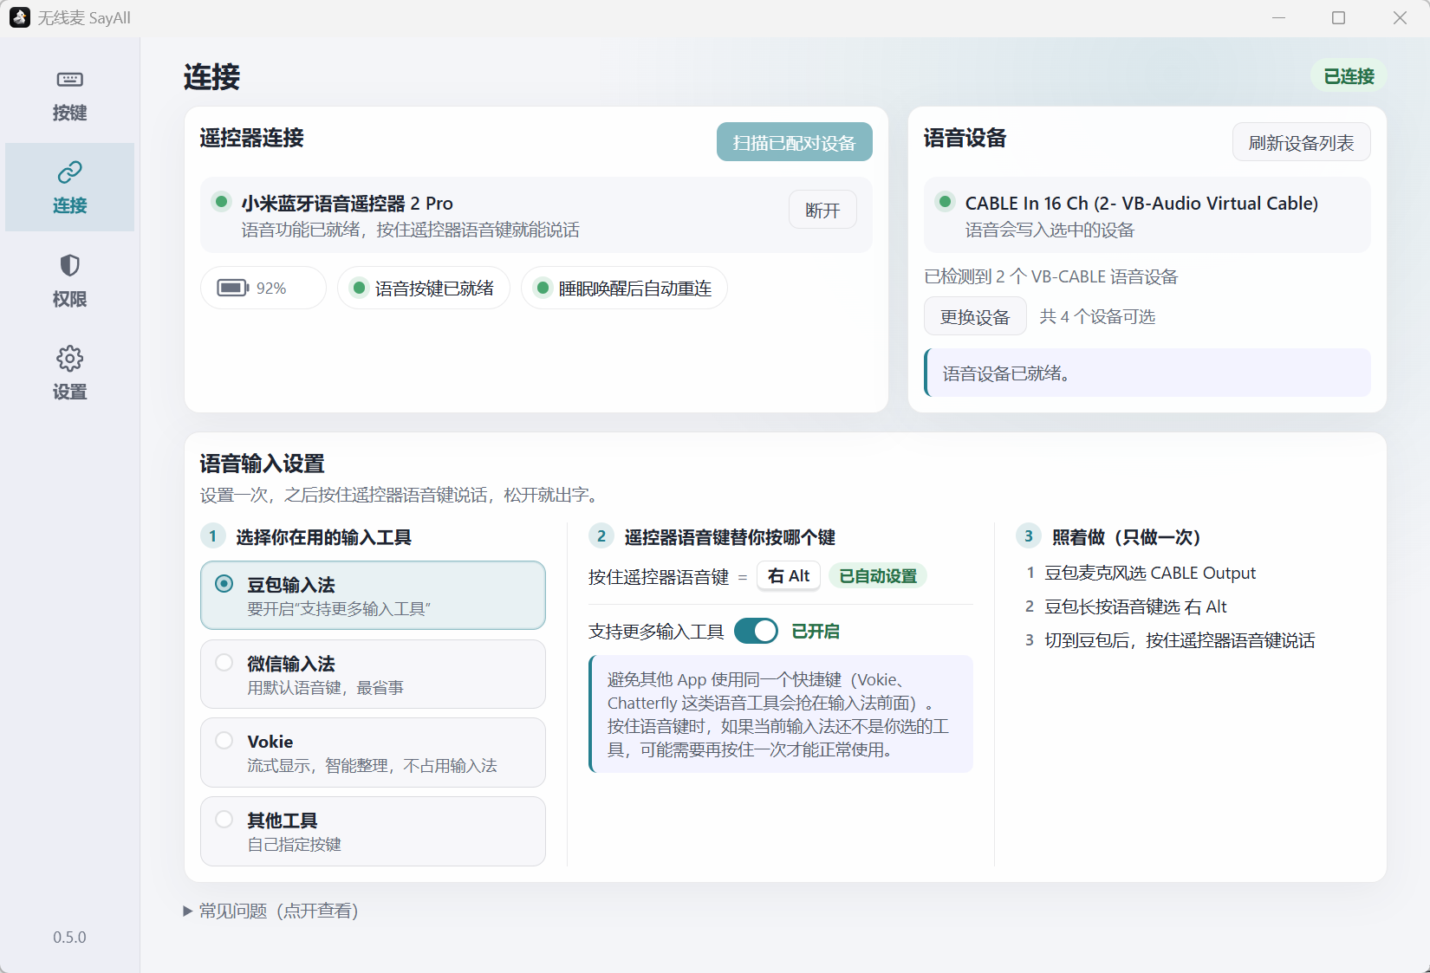Image resolution: width=1430 pixels, height=973 pixels.
Task: Expand the 常见问题 disclosure triangle
Action: (187, 911)
